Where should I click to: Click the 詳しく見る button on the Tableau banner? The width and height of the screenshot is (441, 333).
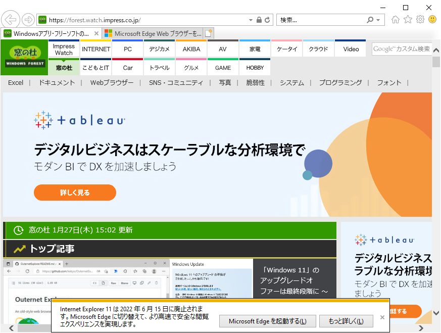74,193
